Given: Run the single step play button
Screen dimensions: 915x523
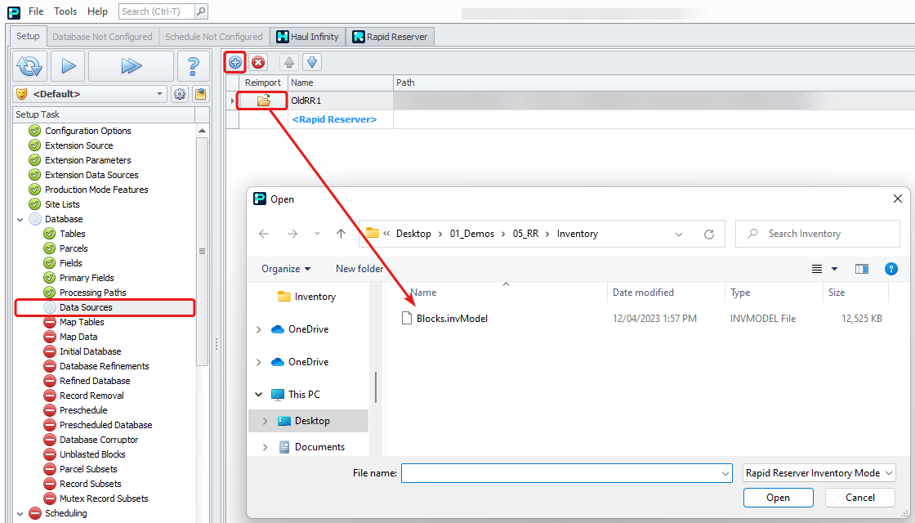Looking at the screenshot, I should tap(68, 66).
